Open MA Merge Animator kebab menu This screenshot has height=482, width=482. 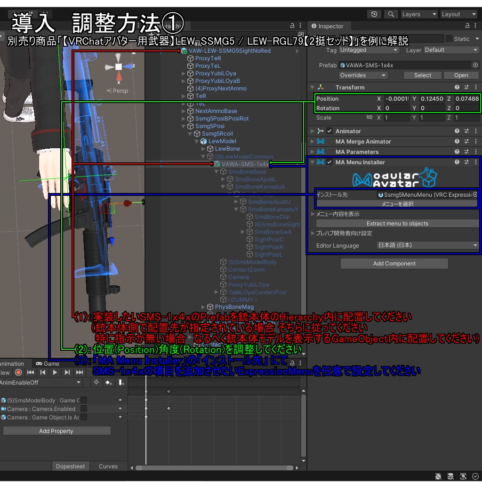point(475,141)
